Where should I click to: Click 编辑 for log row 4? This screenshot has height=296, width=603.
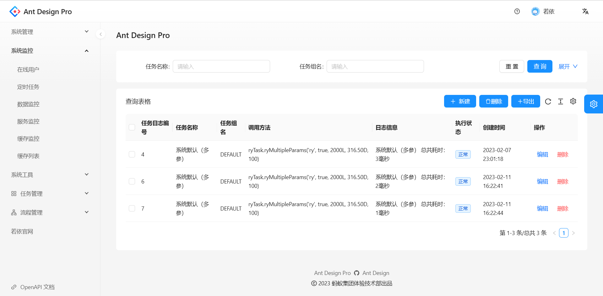click(542, 154)
